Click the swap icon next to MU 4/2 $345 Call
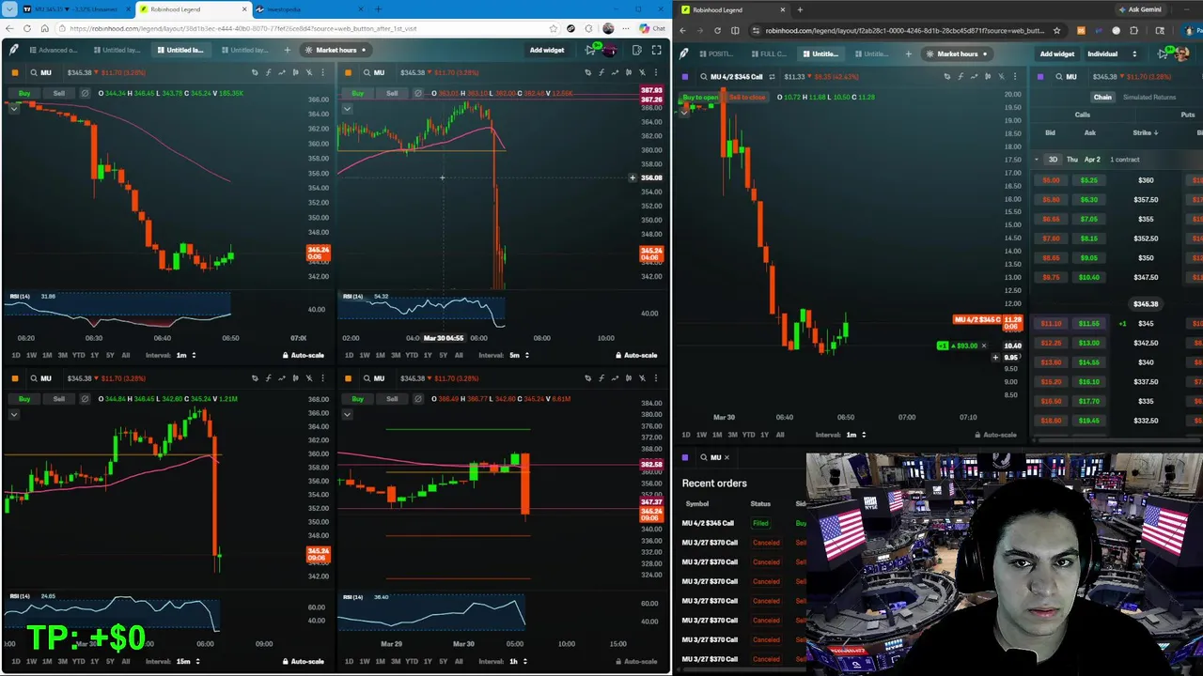Screen dimensions: 1203x676 click(773, 76)
